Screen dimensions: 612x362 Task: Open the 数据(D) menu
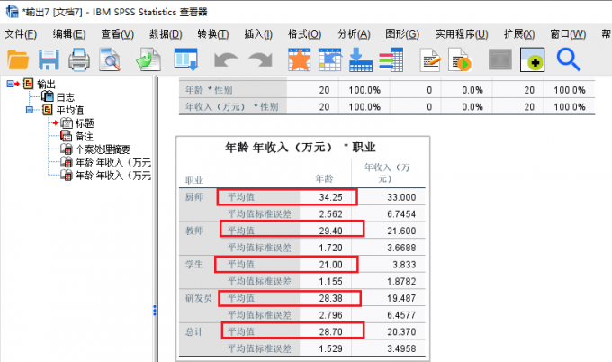point(166,34)
